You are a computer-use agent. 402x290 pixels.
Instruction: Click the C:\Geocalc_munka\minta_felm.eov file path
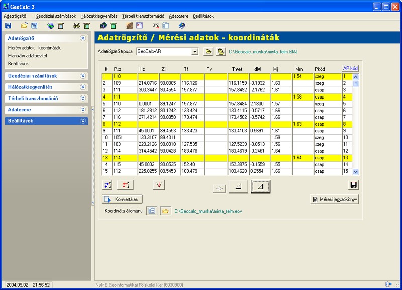[x=208, y=211]
